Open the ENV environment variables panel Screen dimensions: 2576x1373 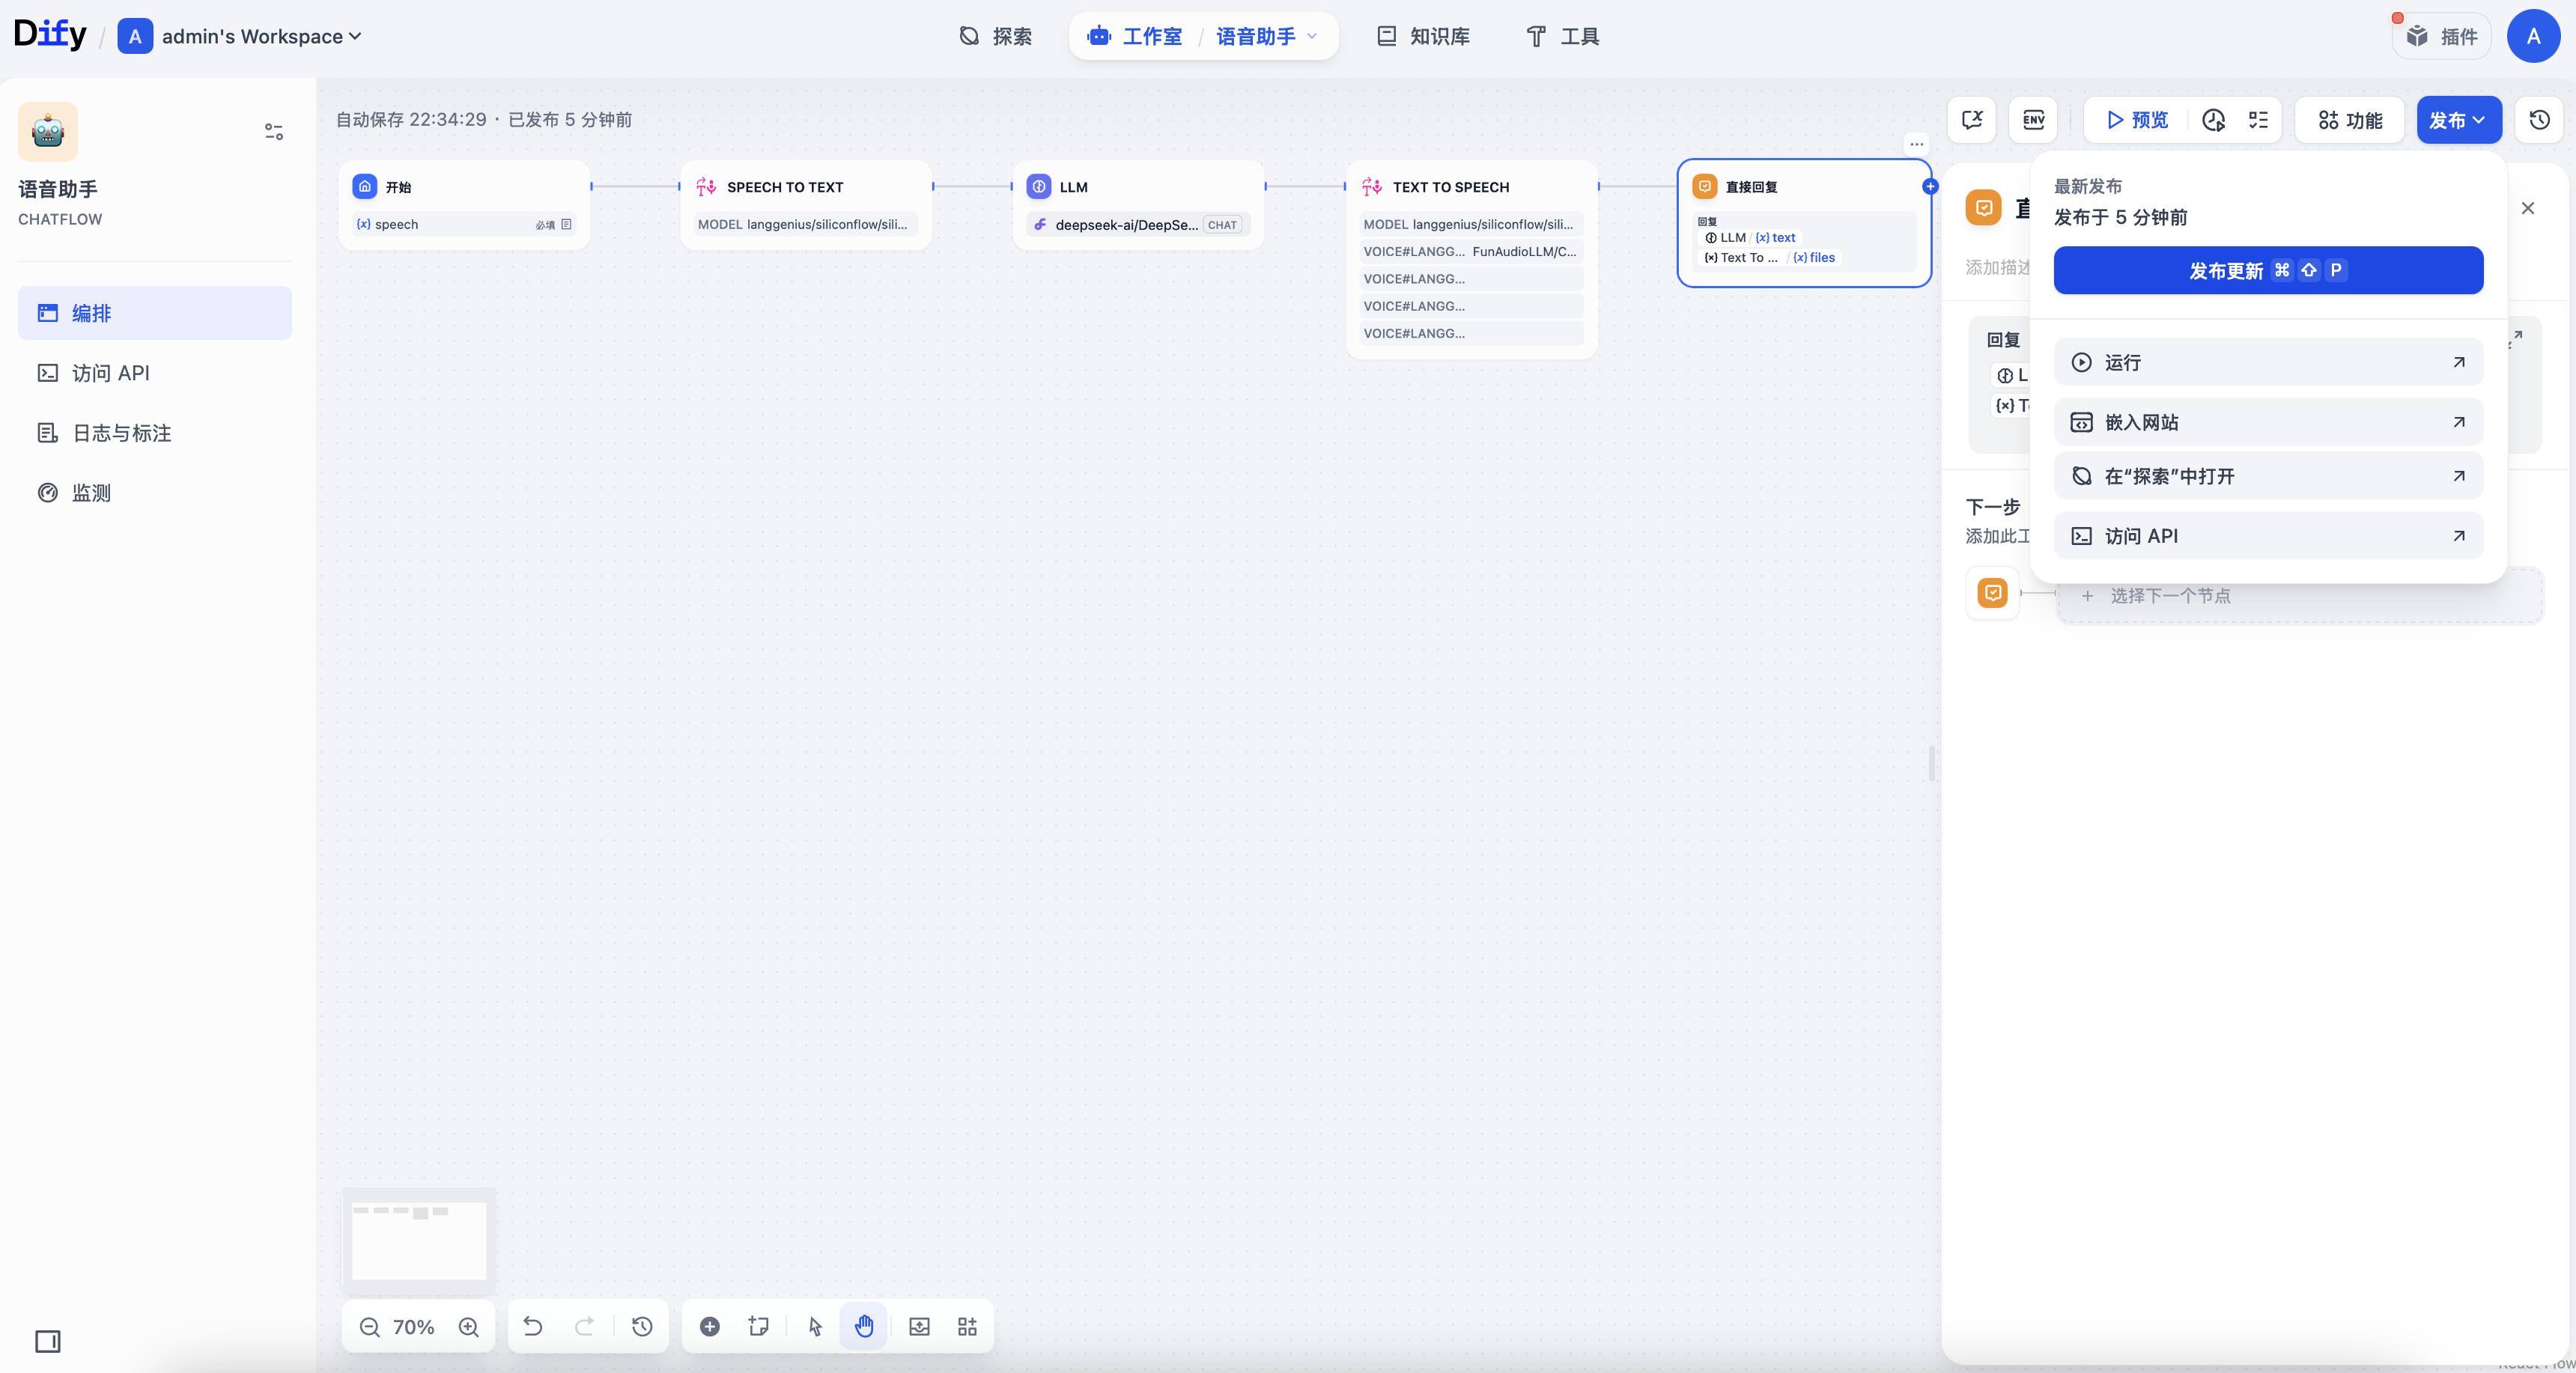(2033, 120)
